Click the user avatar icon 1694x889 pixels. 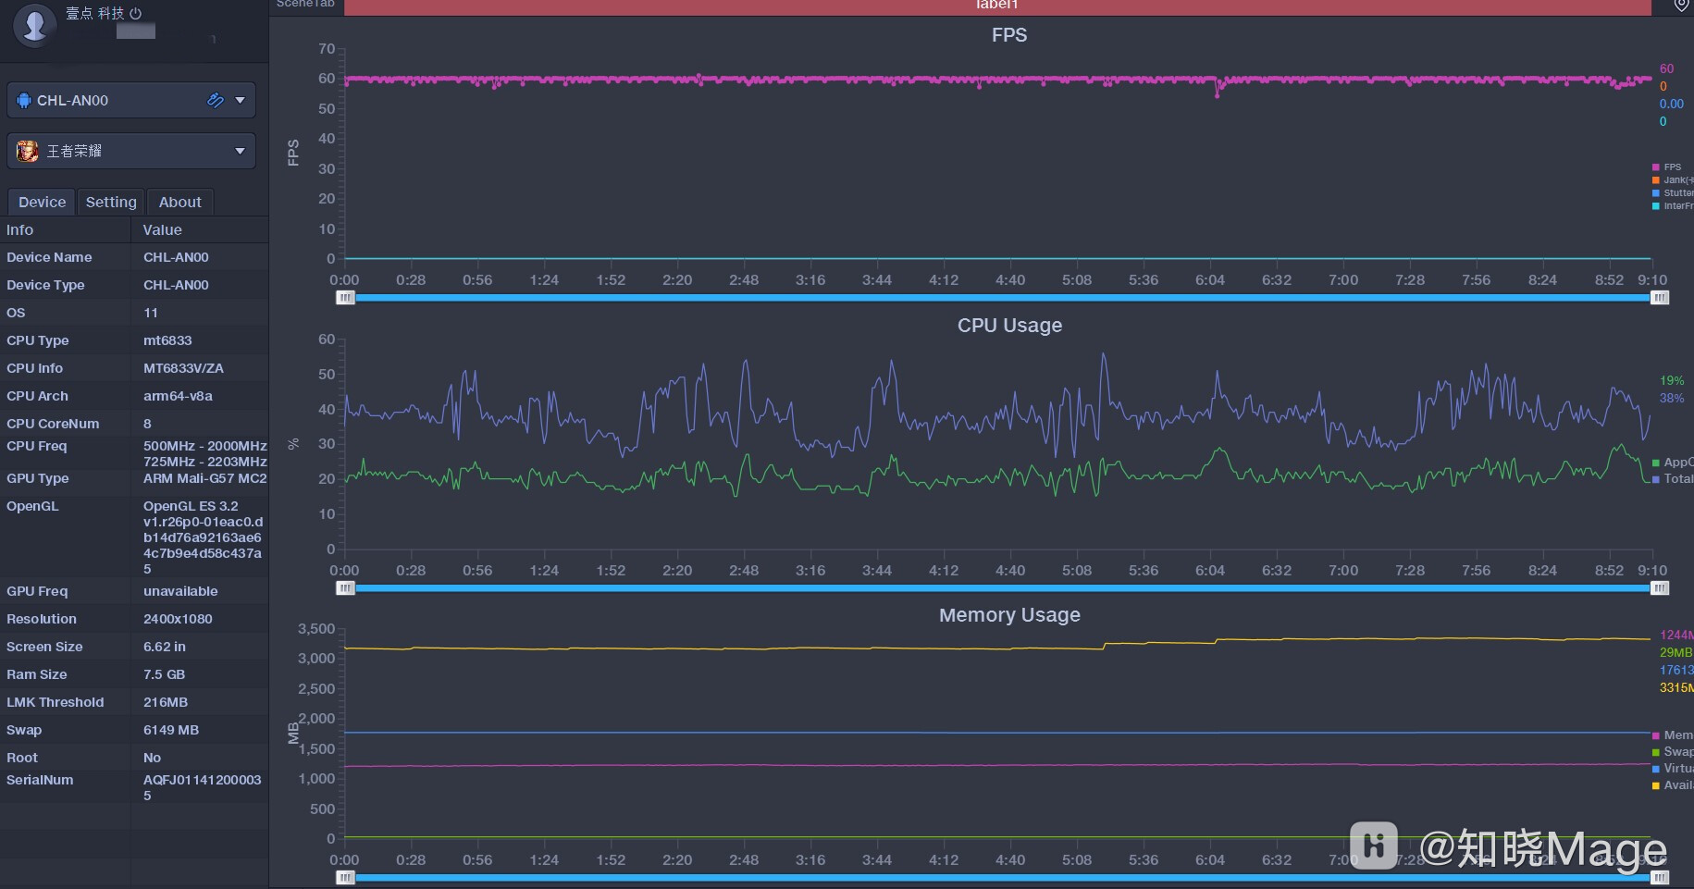(35, 24)
